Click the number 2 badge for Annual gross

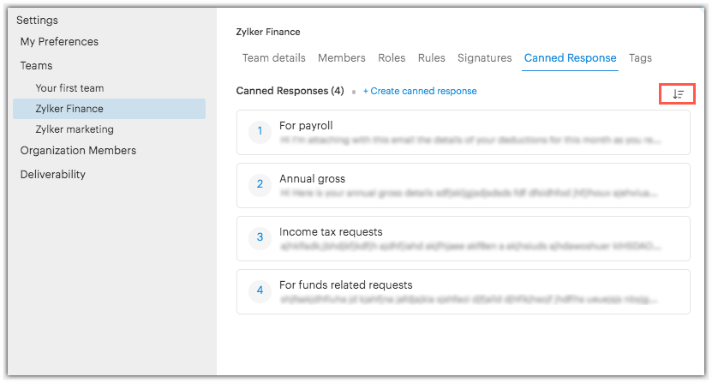click(260, 184)
